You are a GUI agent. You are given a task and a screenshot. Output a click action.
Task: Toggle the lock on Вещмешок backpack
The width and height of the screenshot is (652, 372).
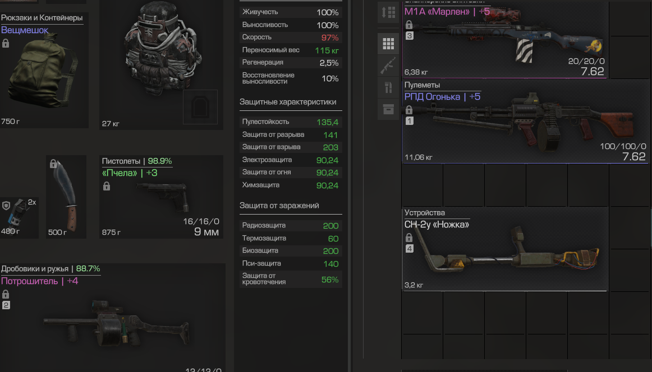pos(6,43)
